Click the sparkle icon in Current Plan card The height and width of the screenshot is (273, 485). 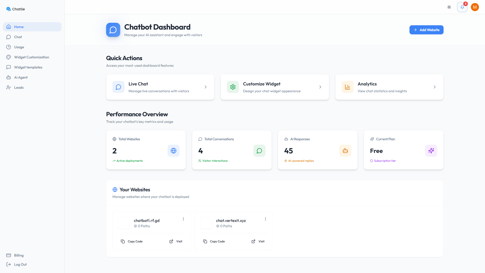click(x=431, y=151)
